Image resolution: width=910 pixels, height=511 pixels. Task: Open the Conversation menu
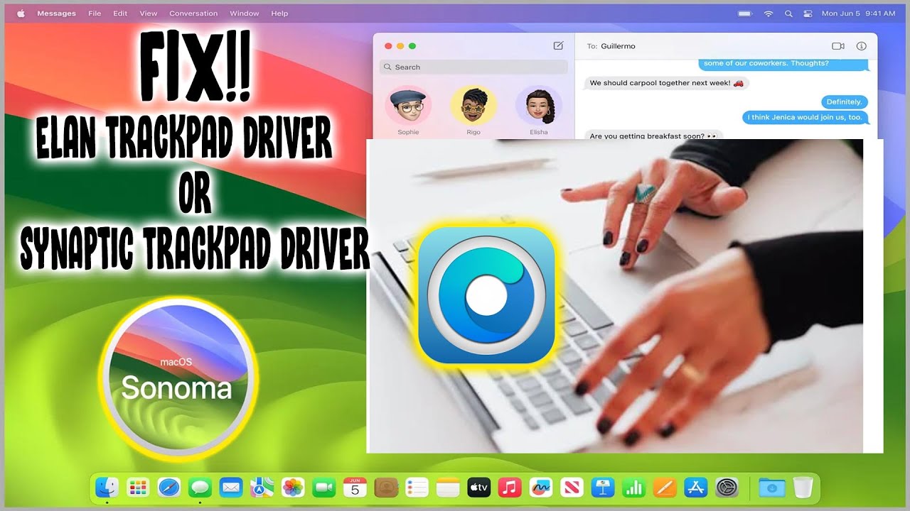(193, 13)
